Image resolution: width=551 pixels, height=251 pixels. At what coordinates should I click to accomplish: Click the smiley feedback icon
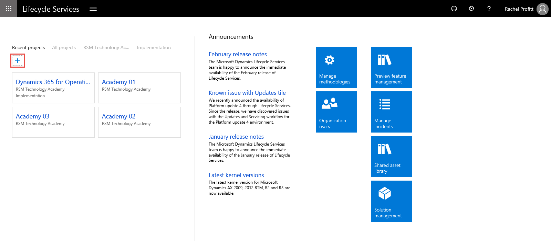(454, 9)
